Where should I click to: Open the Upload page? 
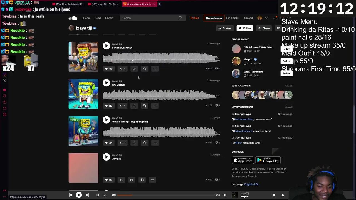pos(248,18)
